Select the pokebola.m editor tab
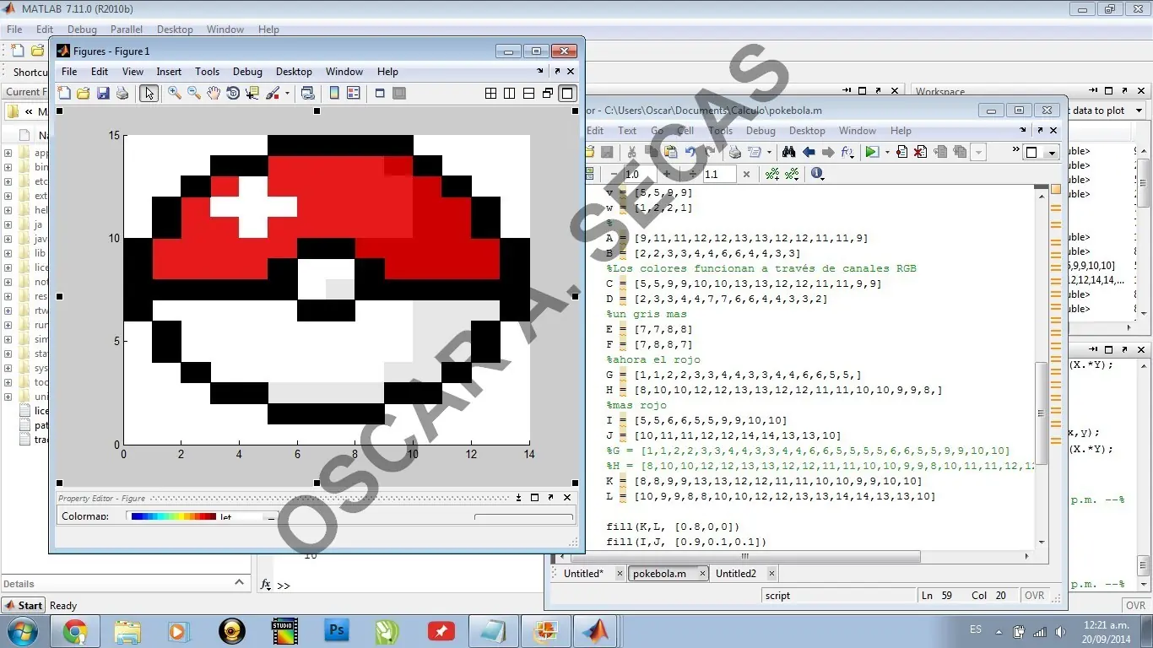Image resolution: width=1153 pixels, height=648 pixels. 658,574
